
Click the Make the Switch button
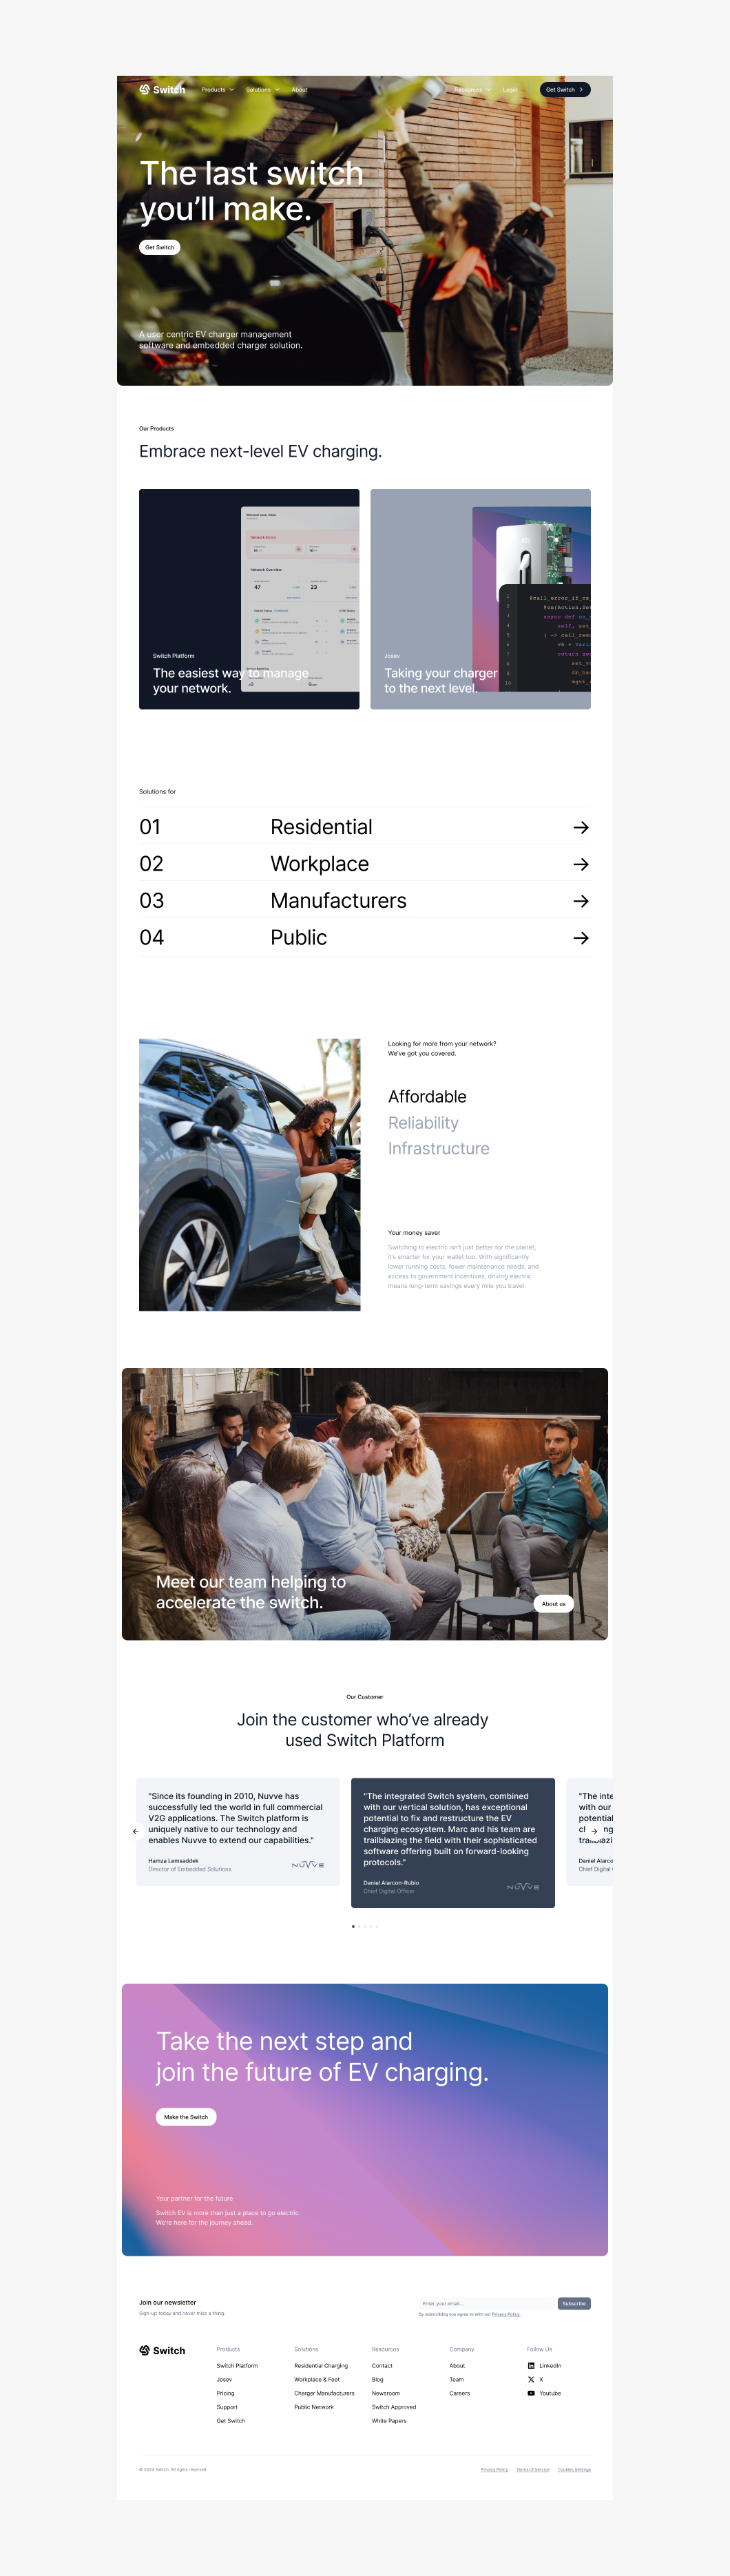pos(186,2117)
